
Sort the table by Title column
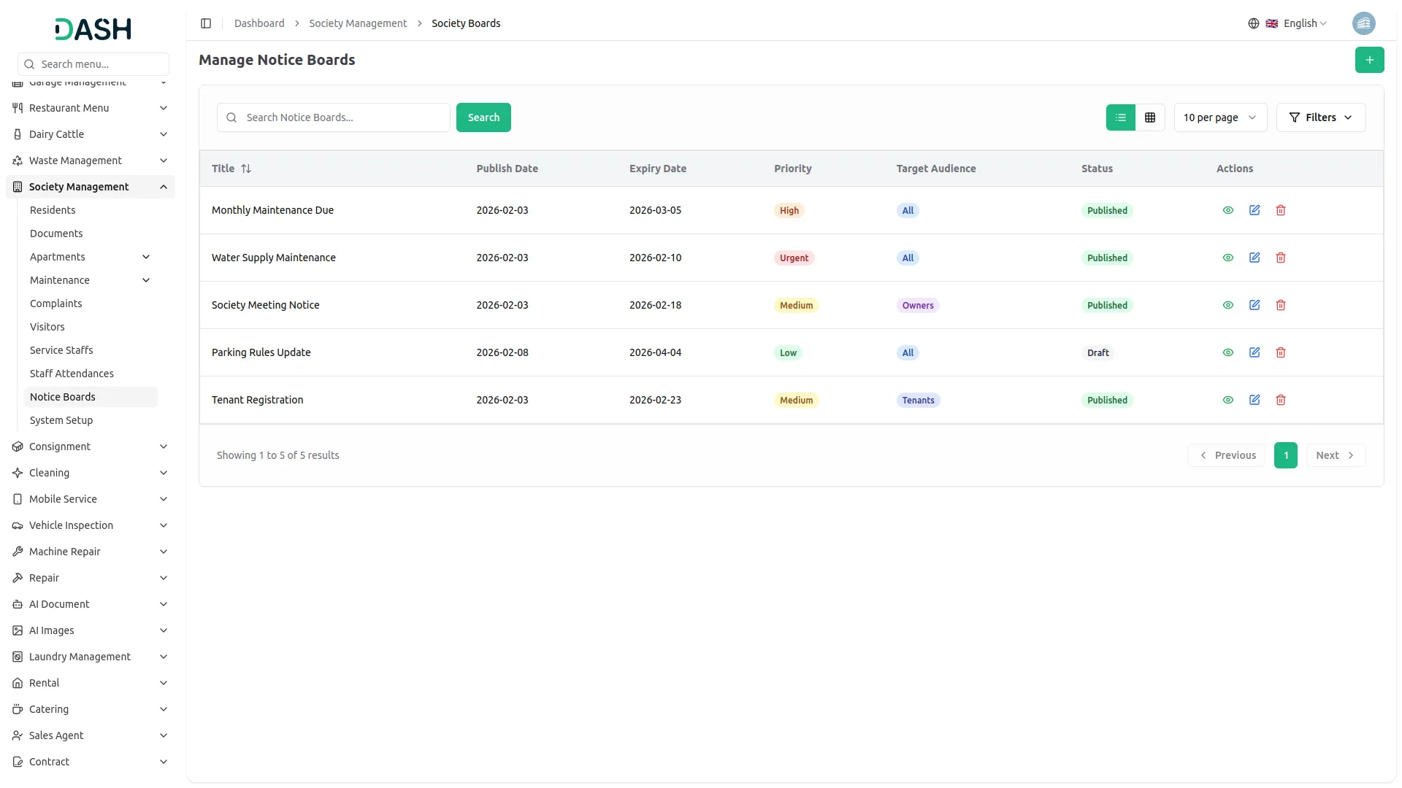tap(245, 169)
